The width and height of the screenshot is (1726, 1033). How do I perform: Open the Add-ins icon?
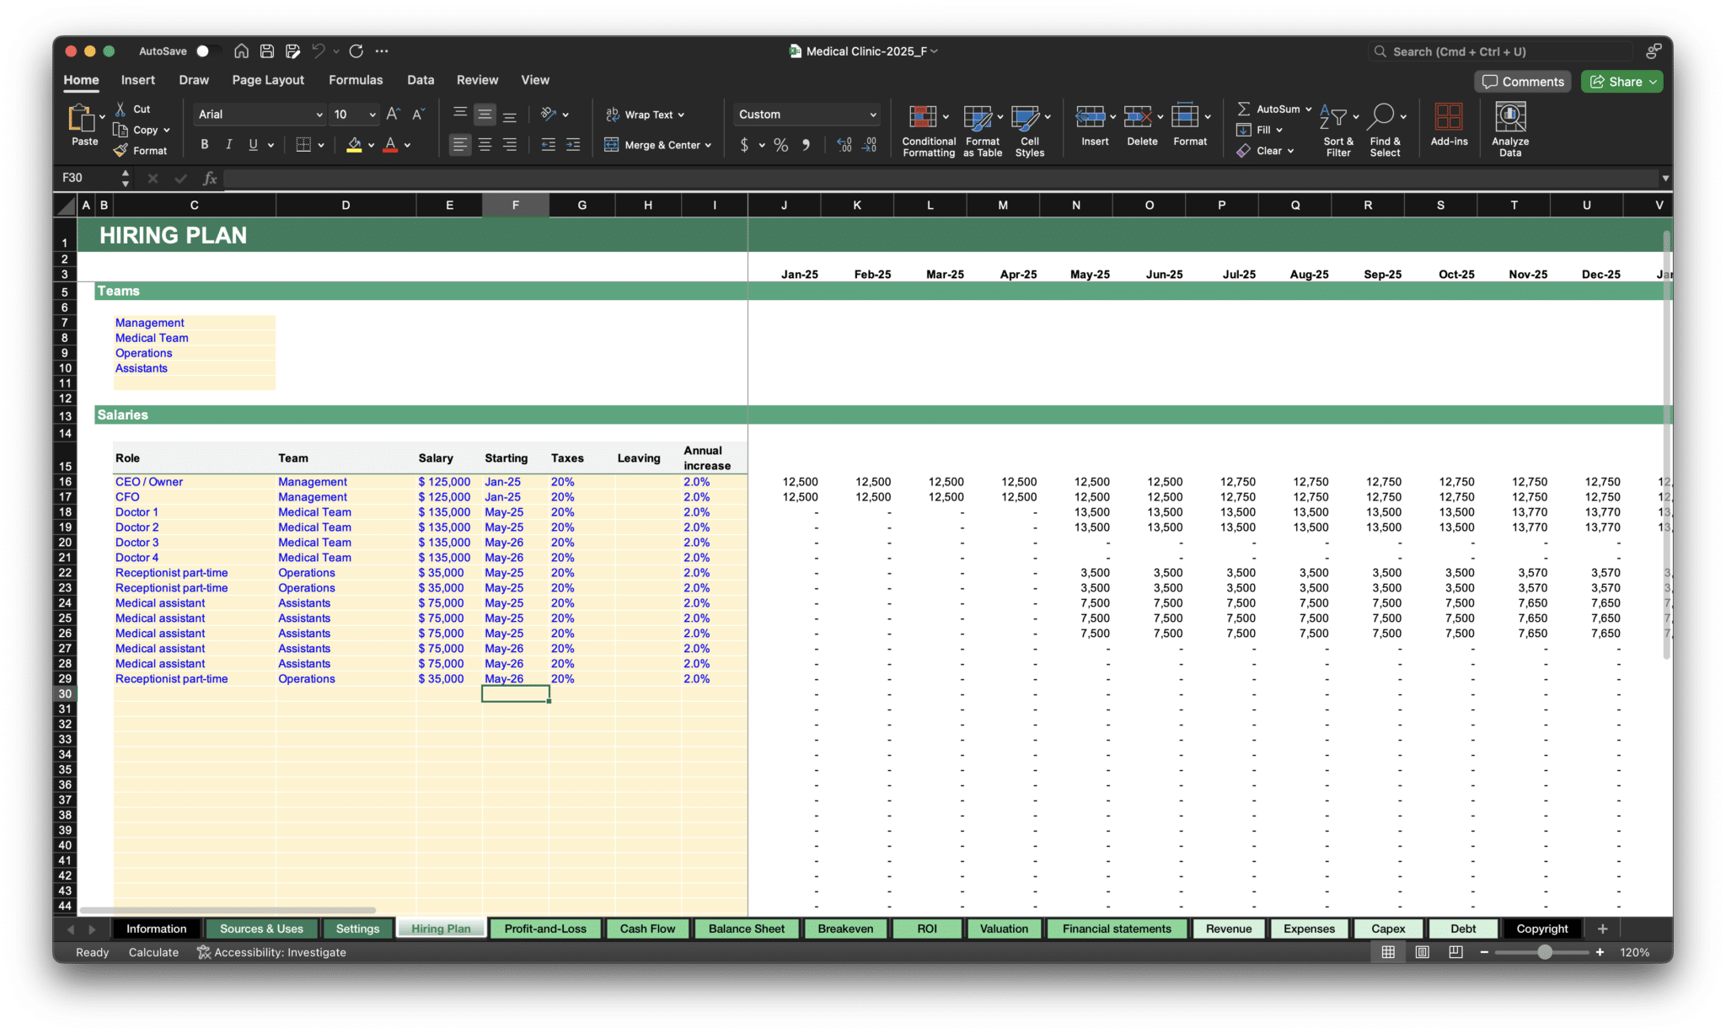point(1449,116)
